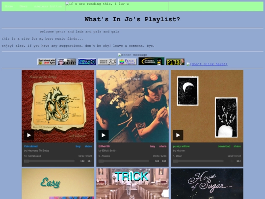Click download on the pussy willow player

click(x=224, y=146)
